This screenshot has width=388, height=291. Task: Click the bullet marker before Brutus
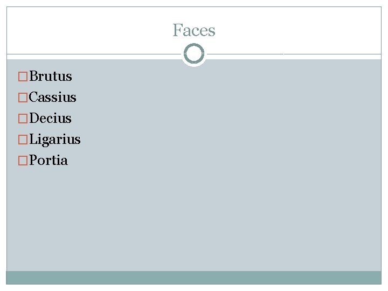pyautogui.click(x=23, y=77)
